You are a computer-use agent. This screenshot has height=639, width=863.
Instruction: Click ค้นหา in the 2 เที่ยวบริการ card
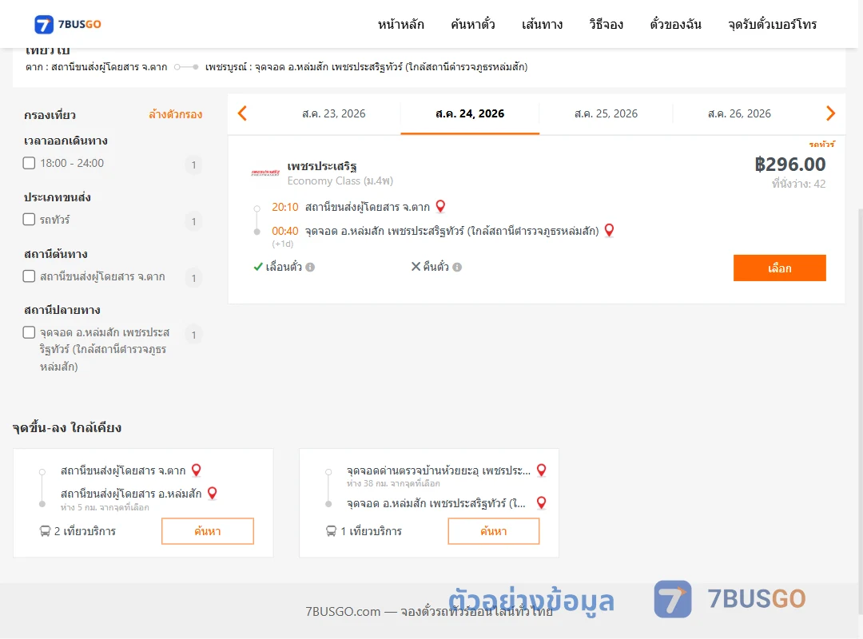[208, 531]
